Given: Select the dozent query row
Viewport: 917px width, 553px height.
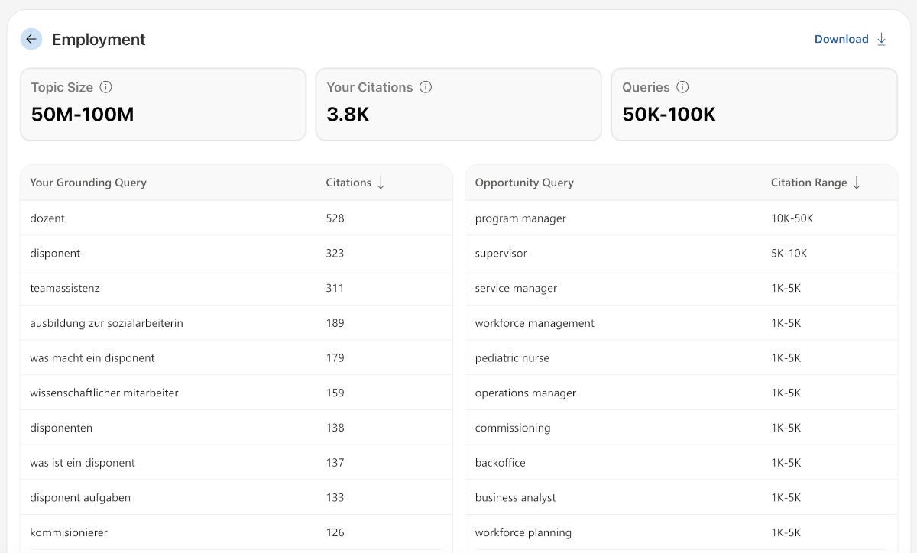Looking at the screenshot, I should point(236,218).
